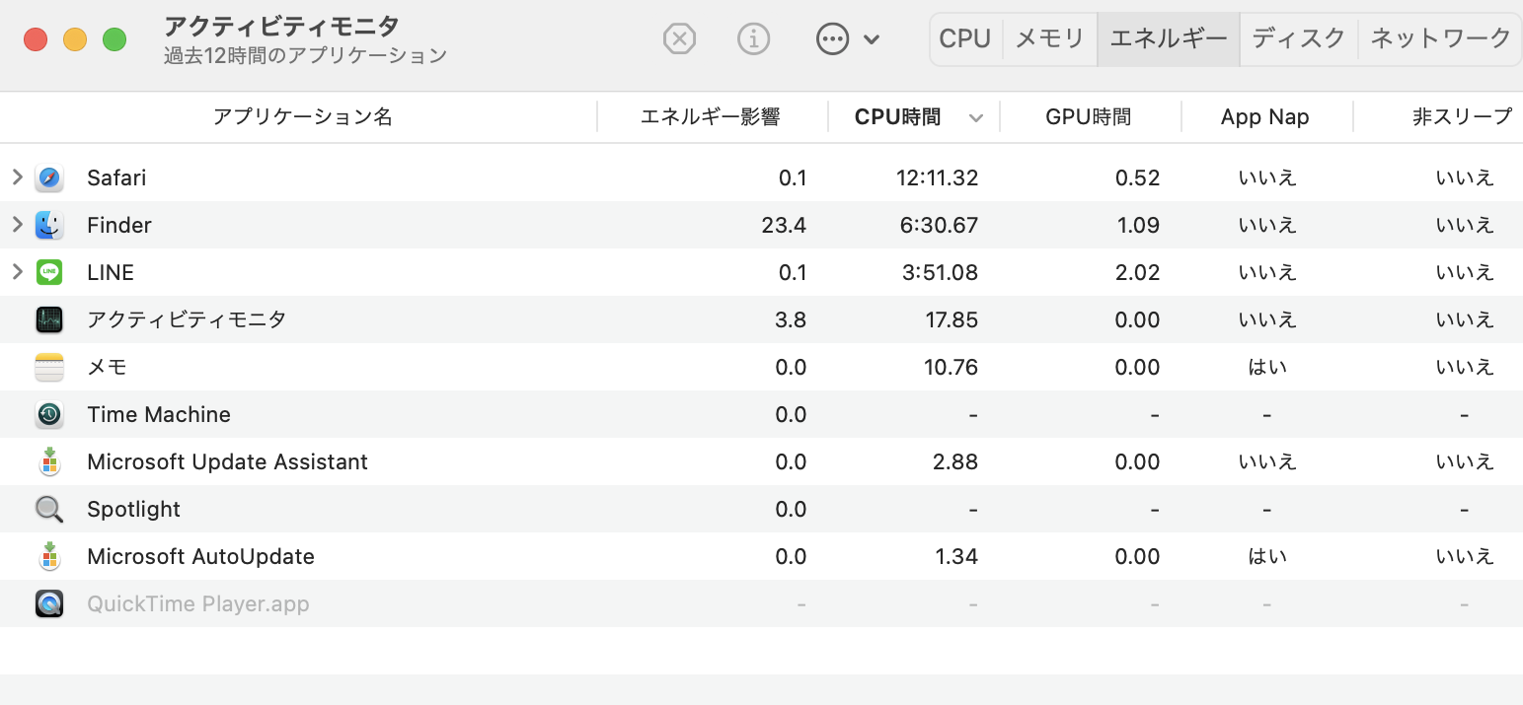Toggle sort direction on CPU時間 column
The height and width of the screenshot is (705, 1523).
pyautogui.click(x=913, y=117)
